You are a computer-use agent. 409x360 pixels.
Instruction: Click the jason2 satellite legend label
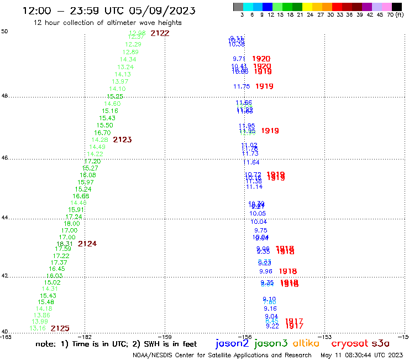(x=232, y=343)
